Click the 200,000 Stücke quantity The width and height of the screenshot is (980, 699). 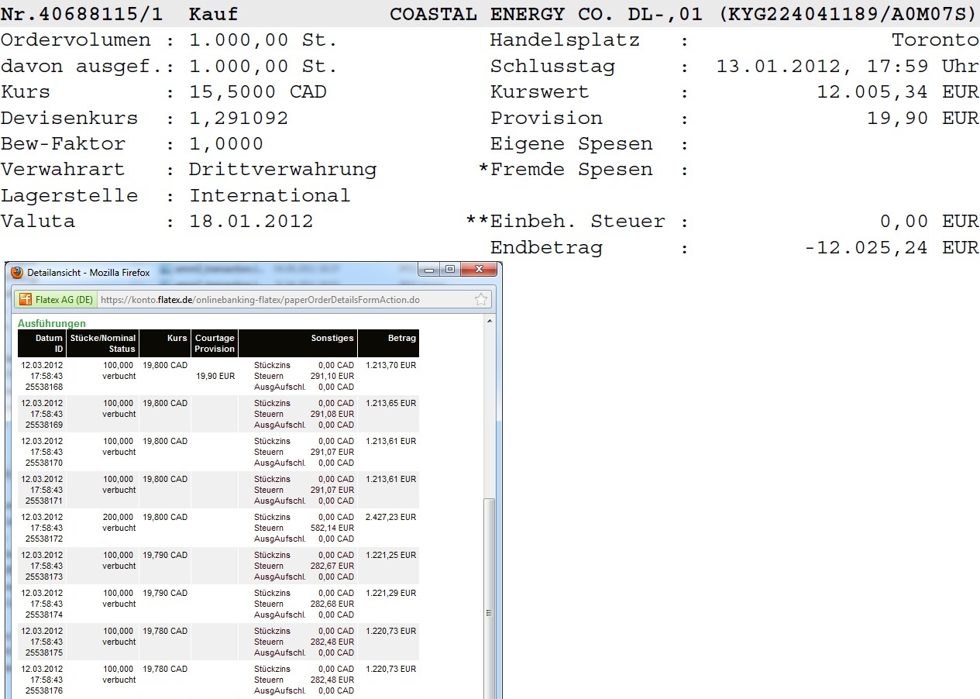pyautogui.click(x=119, y=517)
